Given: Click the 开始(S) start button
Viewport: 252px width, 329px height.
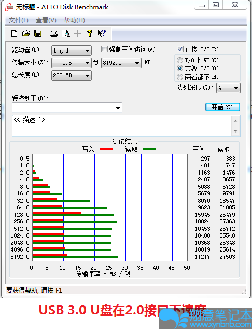Looking at the screenshot, I should (222, 107).
